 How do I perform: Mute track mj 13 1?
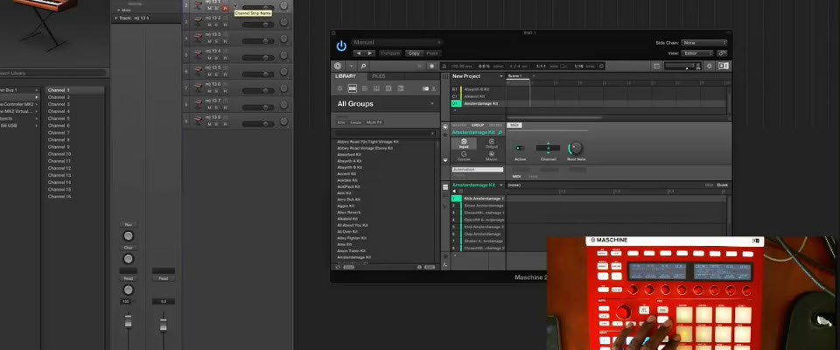coord(209,8)
